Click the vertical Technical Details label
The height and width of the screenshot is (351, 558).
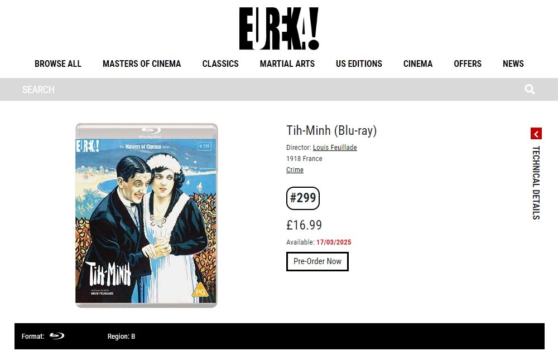click(536, 183)
